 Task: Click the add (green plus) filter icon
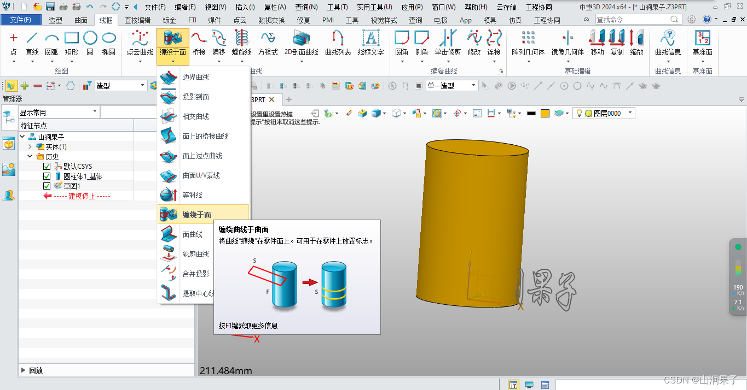pyautogui.click(x=25, y=86)
